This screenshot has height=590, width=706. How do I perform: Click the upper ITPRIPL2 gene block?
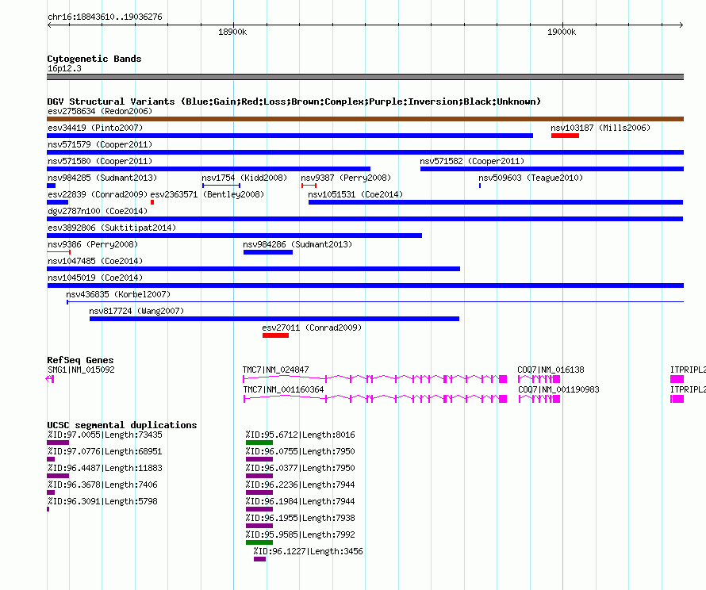[x=677, y=379]
